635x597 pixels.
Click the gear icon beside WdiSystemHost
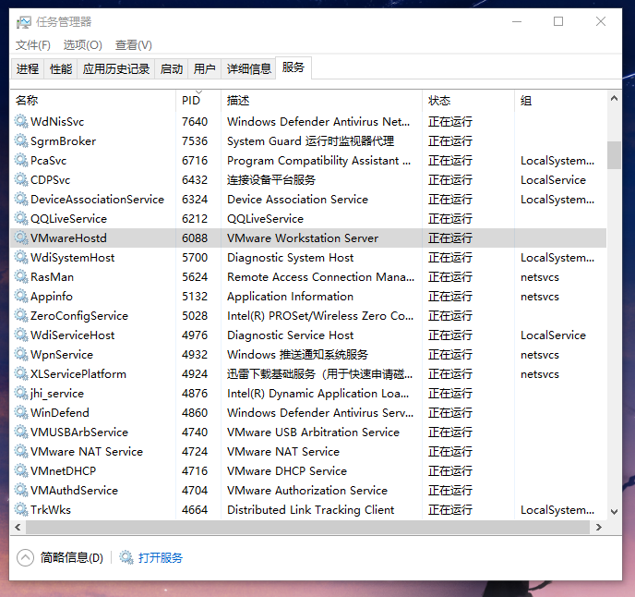point(21,258)
